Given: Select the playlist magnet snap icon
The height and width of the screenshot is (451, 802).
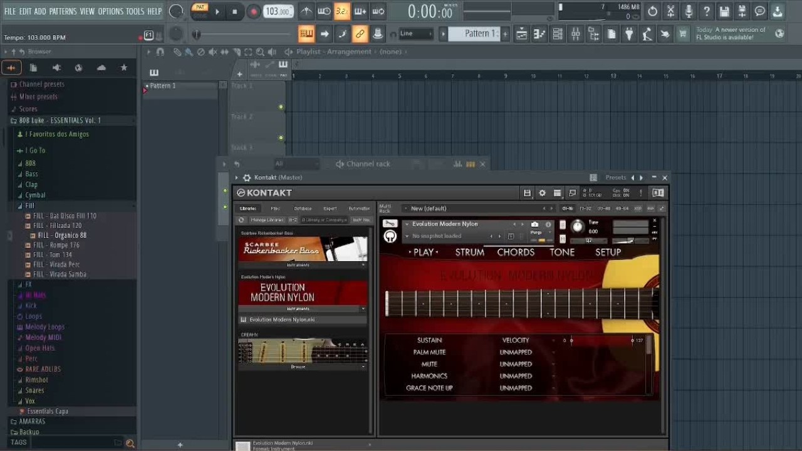Looking at the screenshot, I should pos(160,52).
